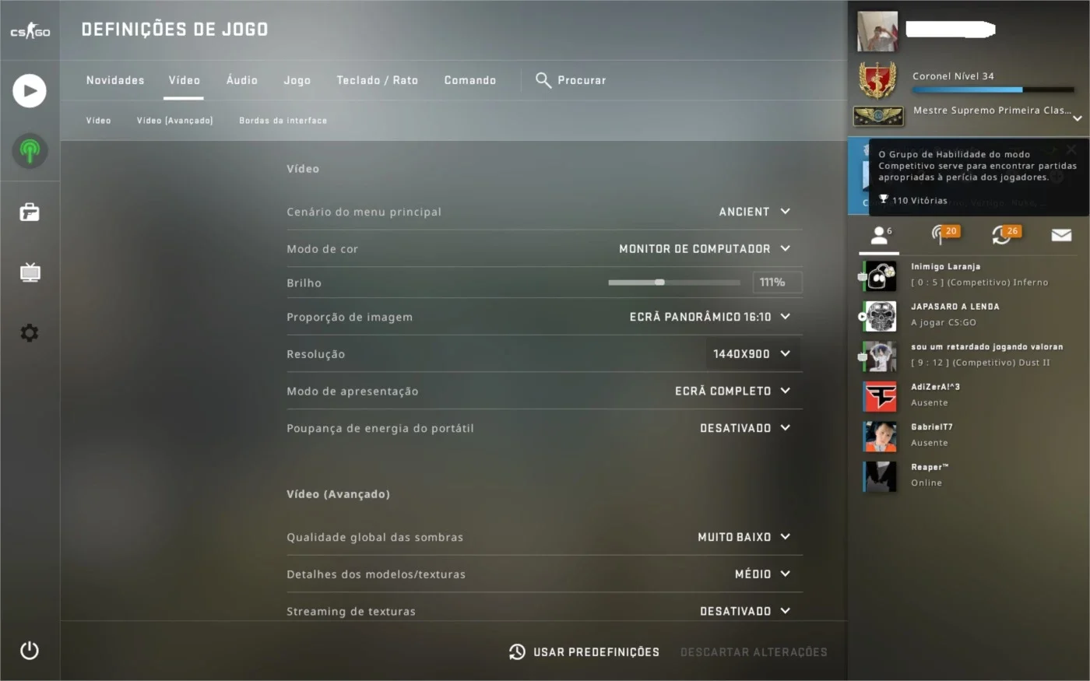Click the Brilho 111% value field
Image resolution: width=1090 pixels, height=681 pixels.
point(777,283)
